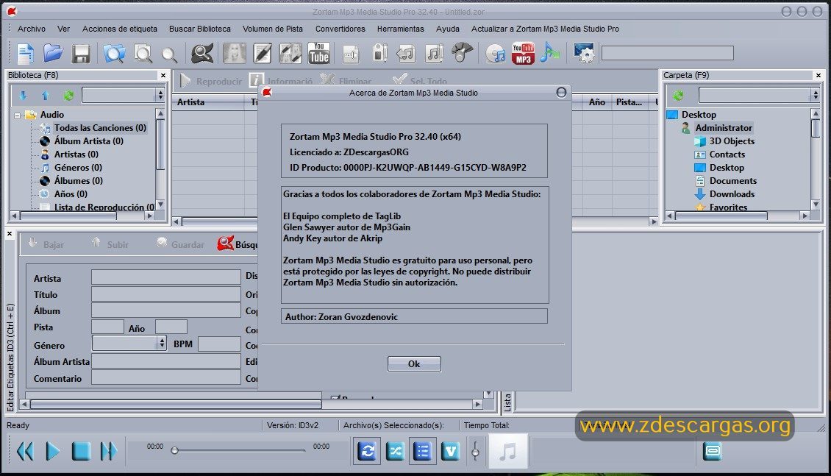Save with the floppy disk icon

click(81, 54)
